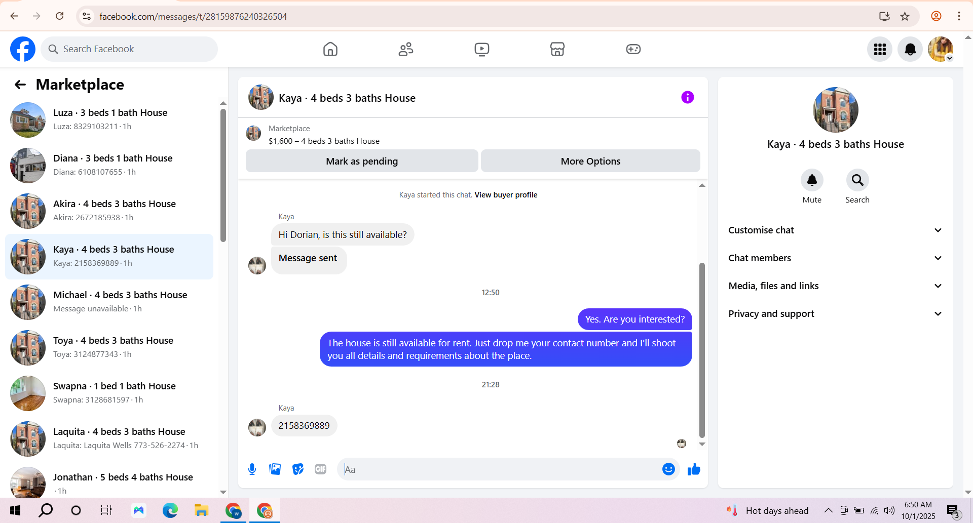This screenshot has height=523, width=973.
Task: Send a thumbs-up like
Action: click(x=694, y=469)
